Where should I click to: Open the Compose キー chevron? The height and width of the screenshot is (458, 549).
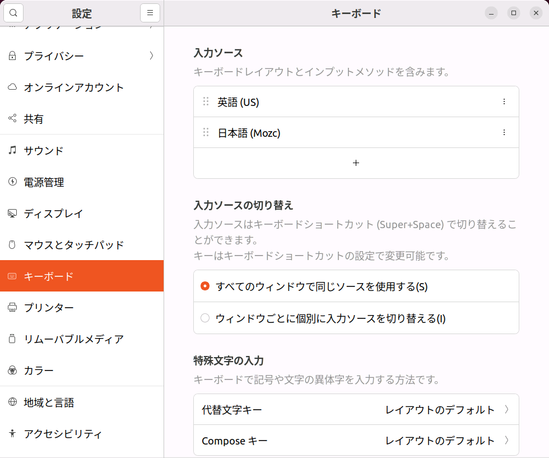(506, 440)
